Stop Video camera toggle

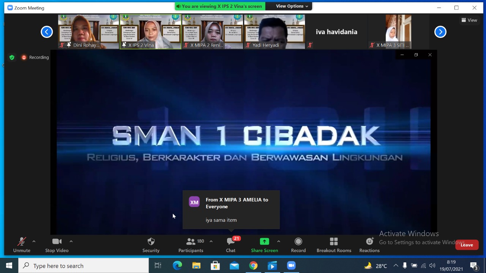(x=57, y=245)
